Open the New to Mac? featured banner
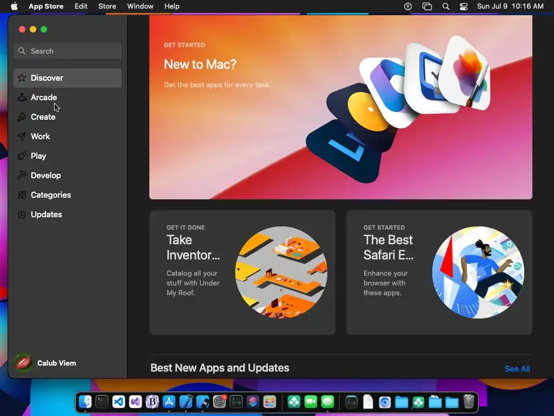This screenshot has width=554, height=416. [341, 107]
